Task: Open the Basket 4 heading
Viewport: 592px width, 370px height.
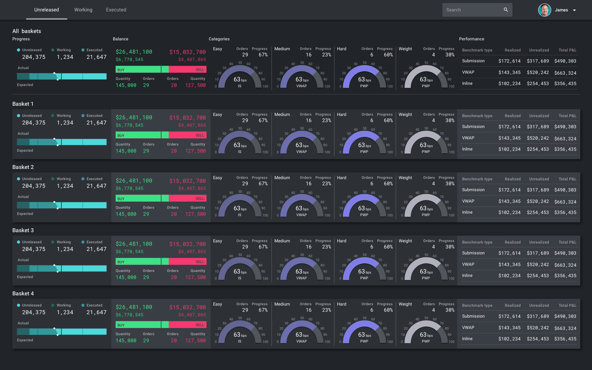Action: tap(23, 294)
